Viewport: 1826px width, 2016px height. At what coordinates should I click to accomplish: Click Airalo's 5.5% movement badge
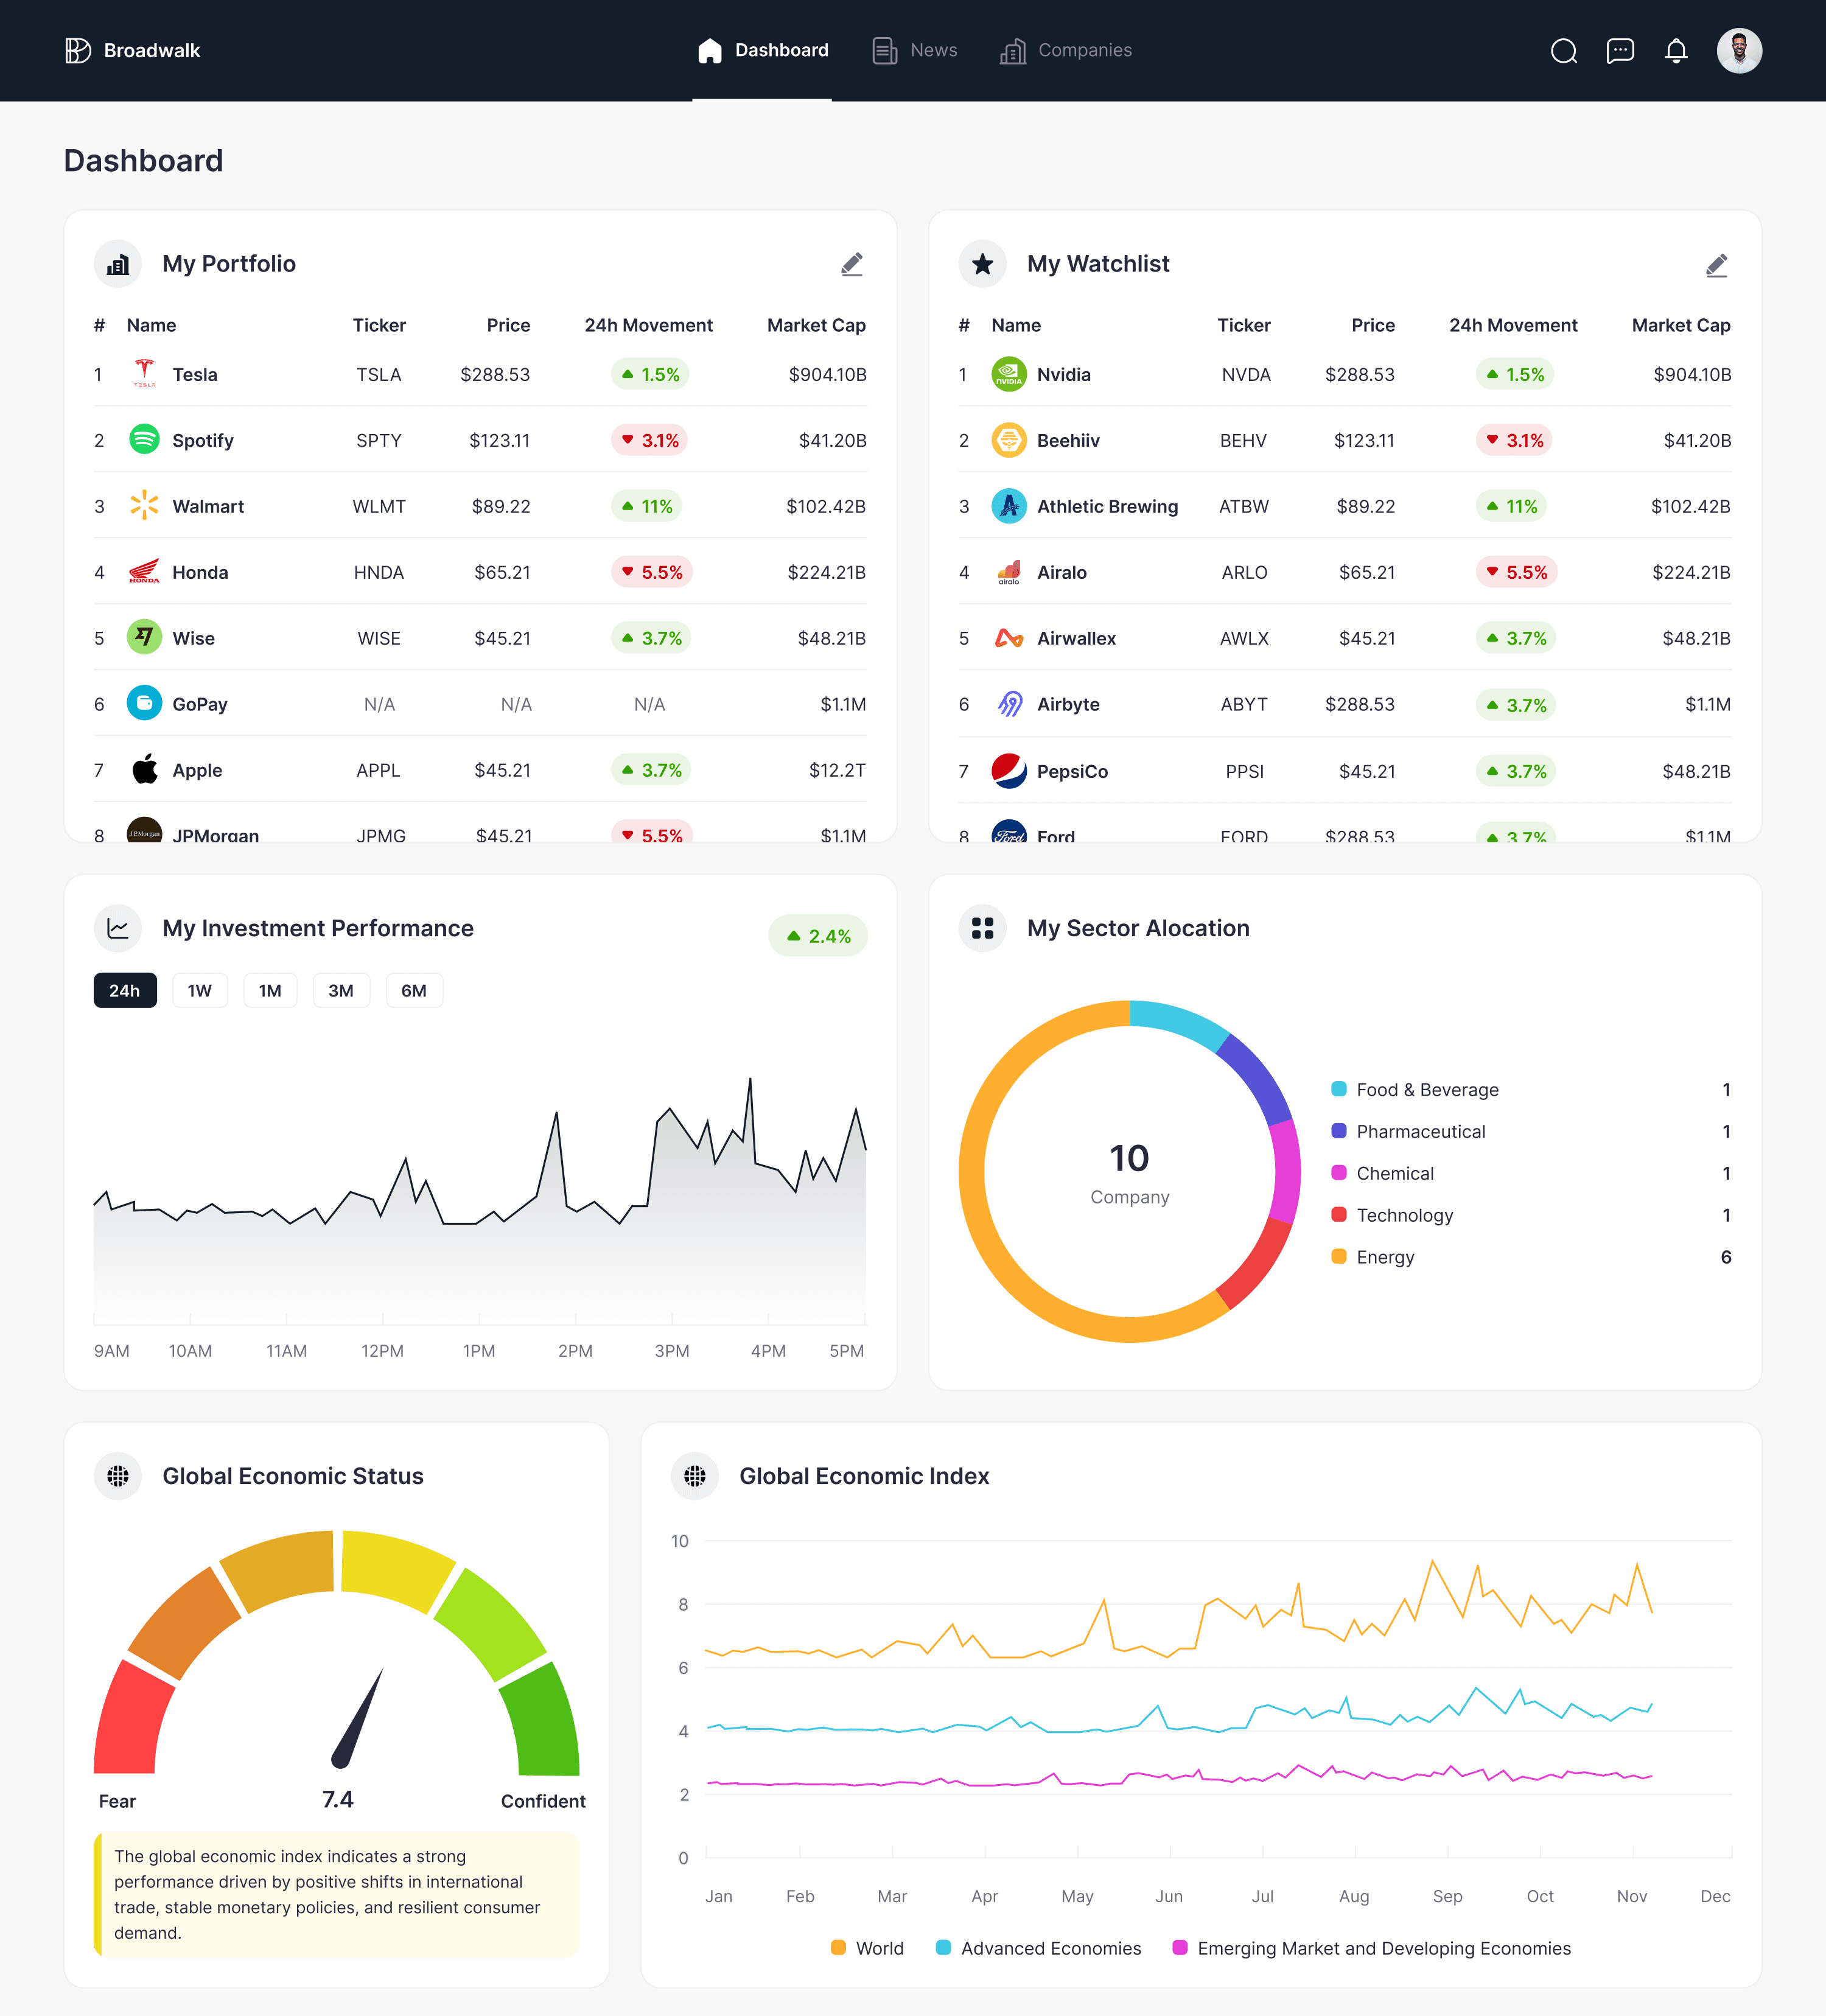pos(1516,572)
